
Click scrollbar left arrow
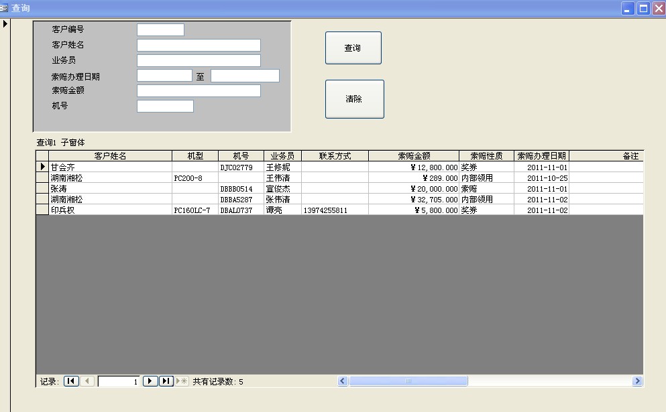(x=343, y=381)
